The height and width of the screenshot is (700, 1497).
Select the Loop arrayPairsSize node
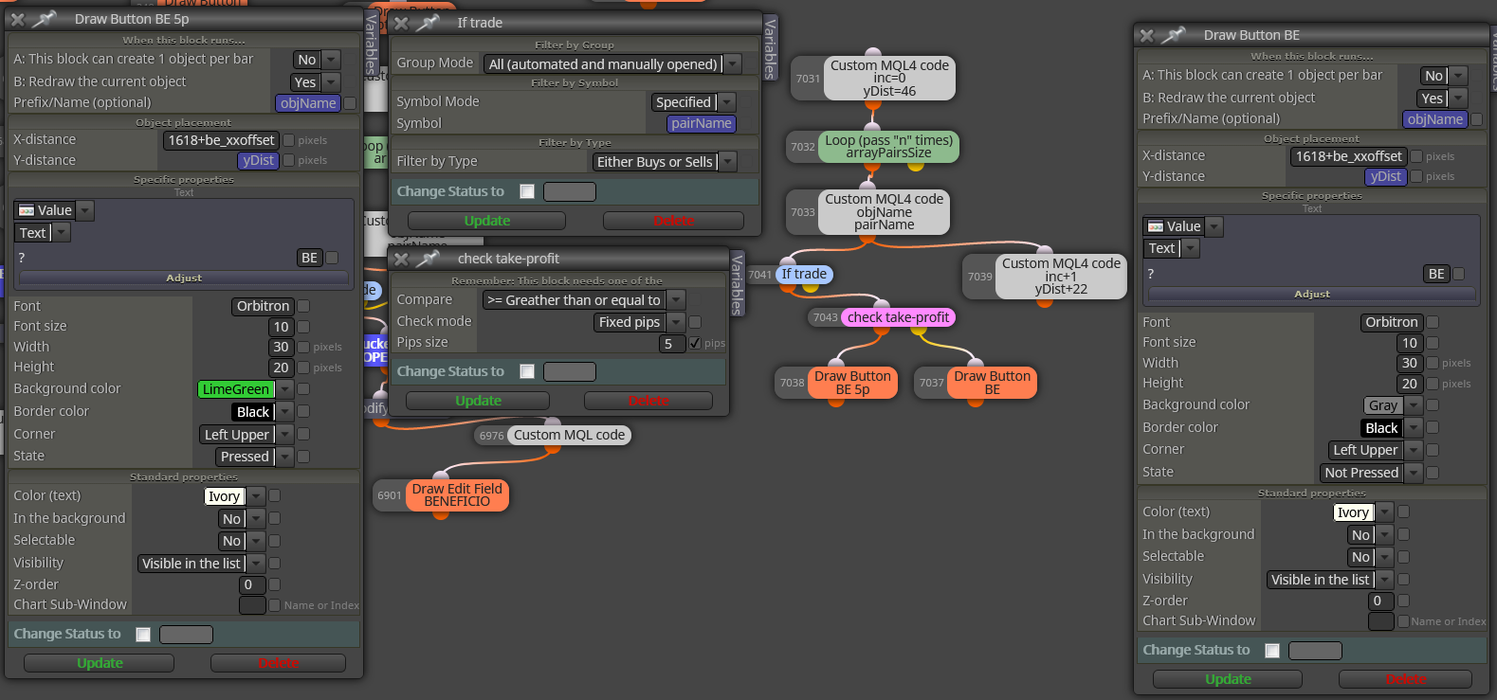click(888, 146)
